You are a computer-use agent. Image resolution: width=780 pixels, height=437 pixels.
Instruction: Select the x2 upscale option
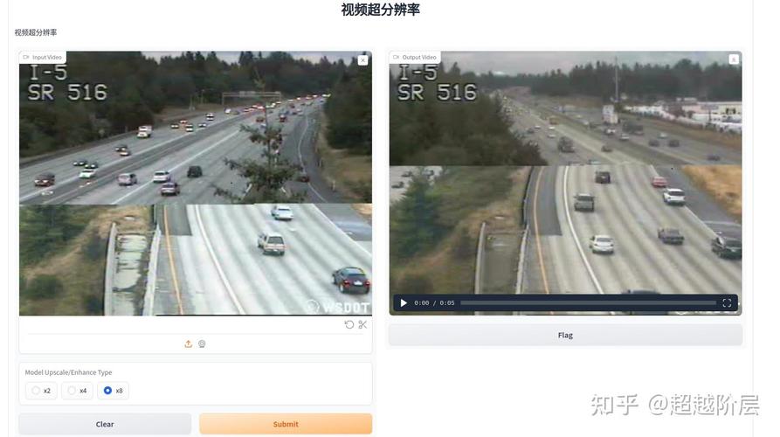[41, 391]
